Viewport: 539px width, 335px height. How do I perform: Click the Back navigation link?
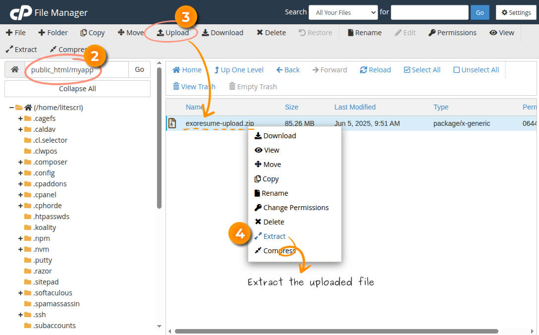[x=288, y=70]
